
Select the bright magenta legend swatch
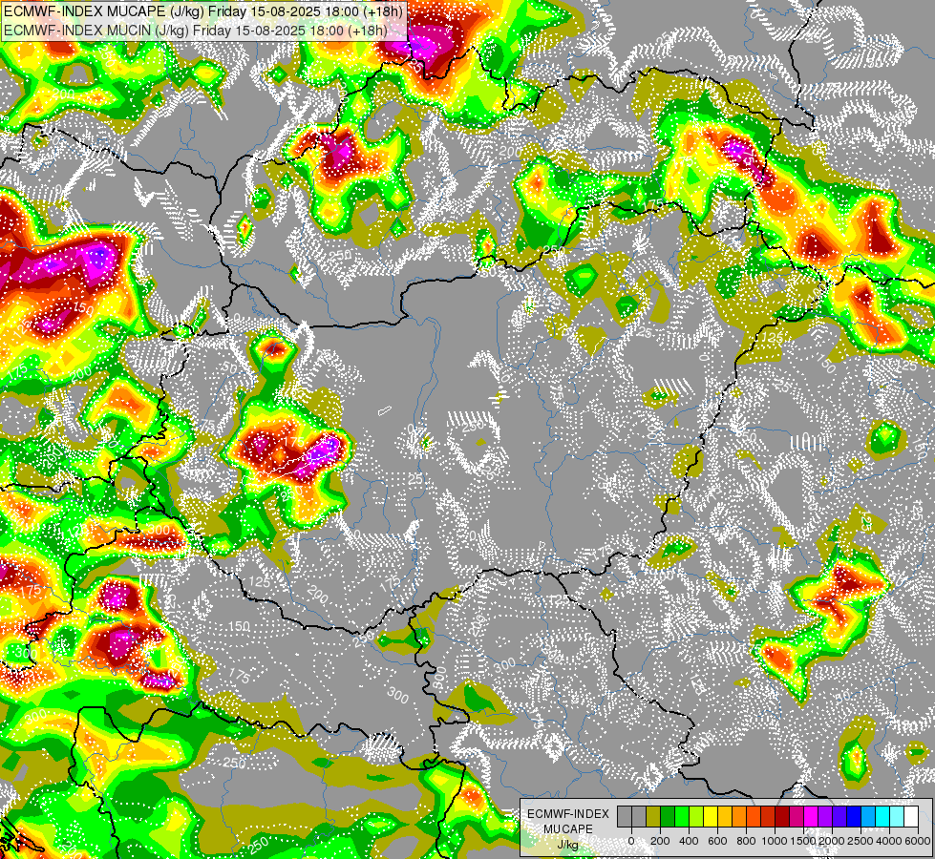pos(812,816)
